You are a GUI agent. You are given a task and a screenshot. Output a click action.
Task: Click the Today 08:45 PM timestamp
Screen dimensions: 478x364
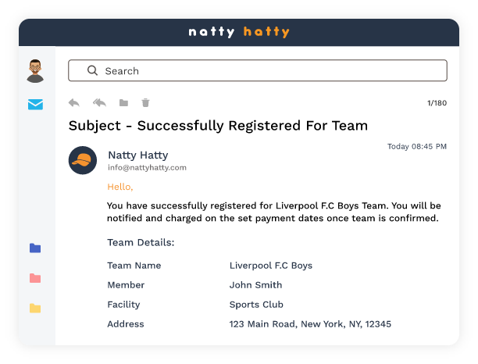(x=417, y=146)
